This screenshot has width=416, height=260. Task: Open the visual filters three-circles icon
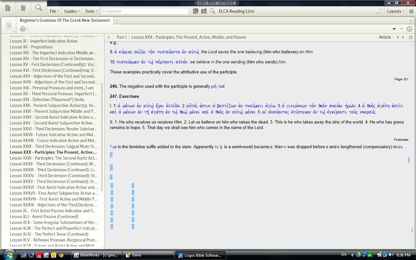point(23,29)
